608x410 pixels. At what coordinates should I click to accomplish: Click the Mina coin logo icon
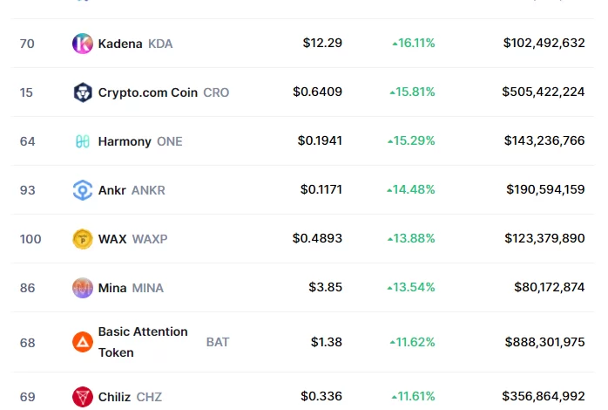[x=83, y=288]
